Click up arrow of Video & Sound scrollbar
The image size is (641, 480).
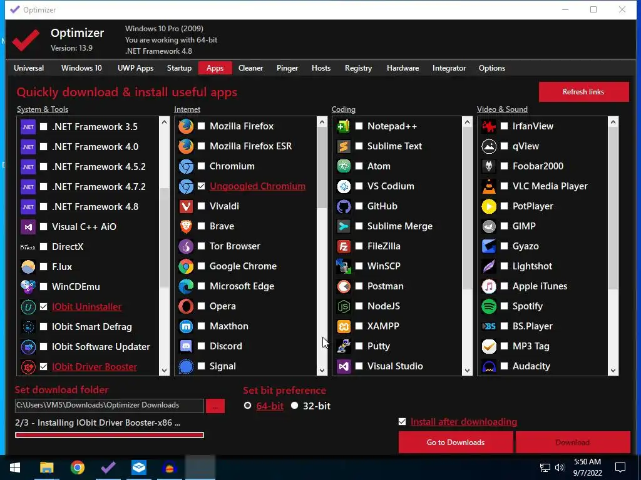pos(613,122)
